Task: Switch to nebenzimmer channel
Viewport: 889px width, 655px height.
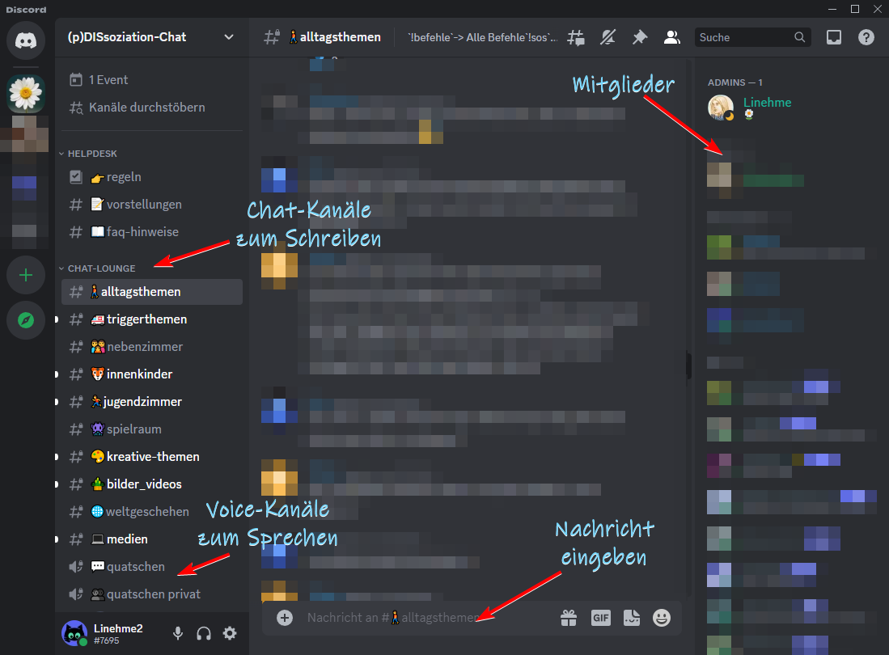Action: [x=152, y=347]
